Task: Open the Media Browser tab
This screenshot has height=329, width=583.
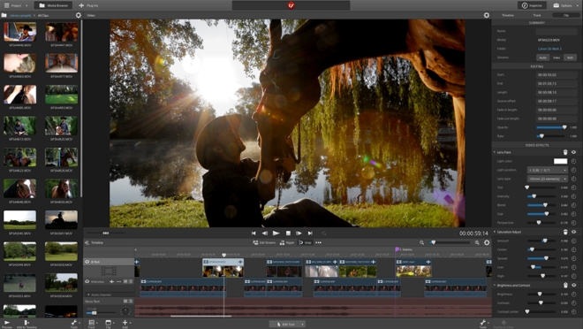Action: click(53, 5)
